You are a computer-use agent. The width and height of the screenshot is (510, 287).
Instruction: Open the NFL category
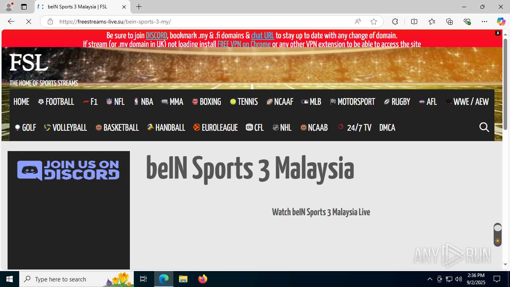[115, 102]
